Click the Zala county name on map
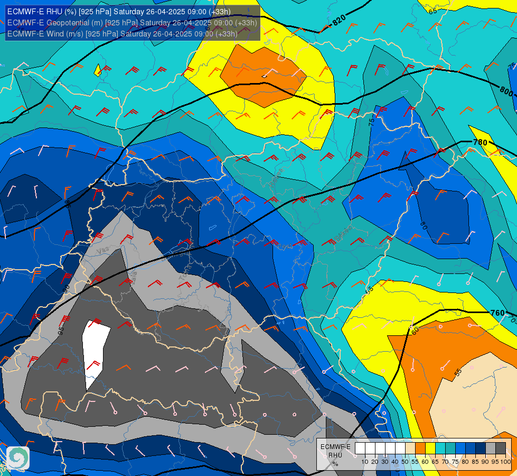Screen dimensions: 517x476 coord(134,278)
